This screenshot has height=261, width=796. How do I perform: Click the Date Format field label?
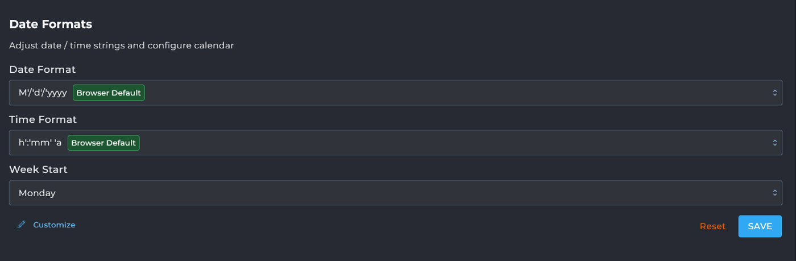(x=43, y=69)
